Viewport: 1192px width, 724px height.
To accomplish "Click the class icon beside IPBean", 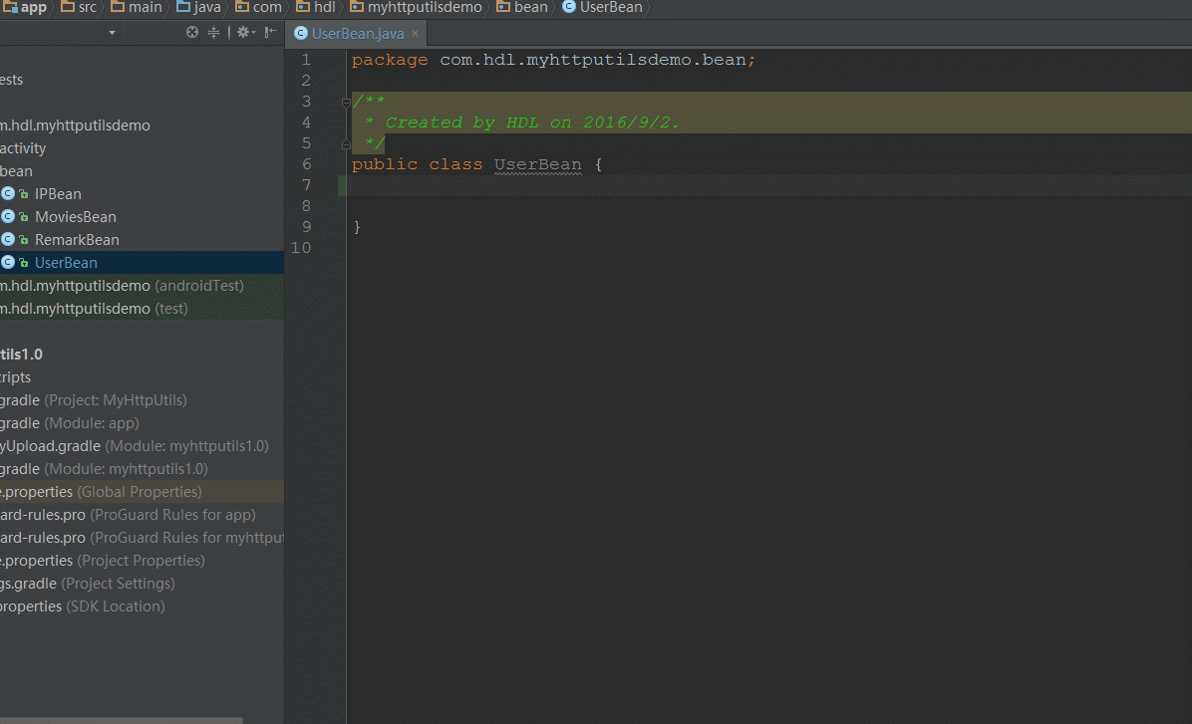I will pyautogui.click(x=9, y=194).
